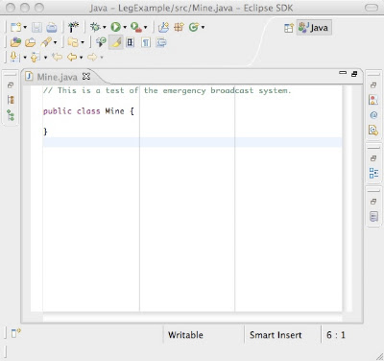Click the Print icon
This screenshot has width=384, height=361.
51,28
